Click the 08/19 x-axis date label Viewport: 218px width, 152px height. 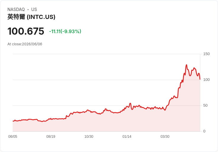coord(51,137)
